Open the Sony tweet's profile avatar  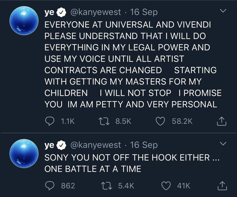[24, 153]
